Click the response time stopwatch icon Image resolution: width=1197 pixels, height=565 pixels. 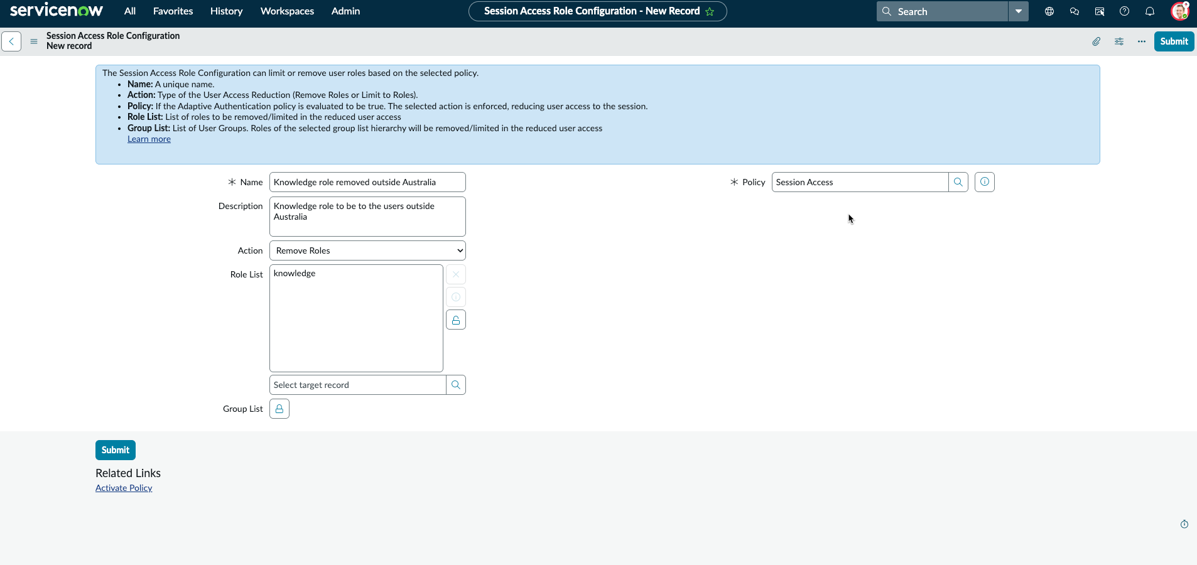point(1184,524)
